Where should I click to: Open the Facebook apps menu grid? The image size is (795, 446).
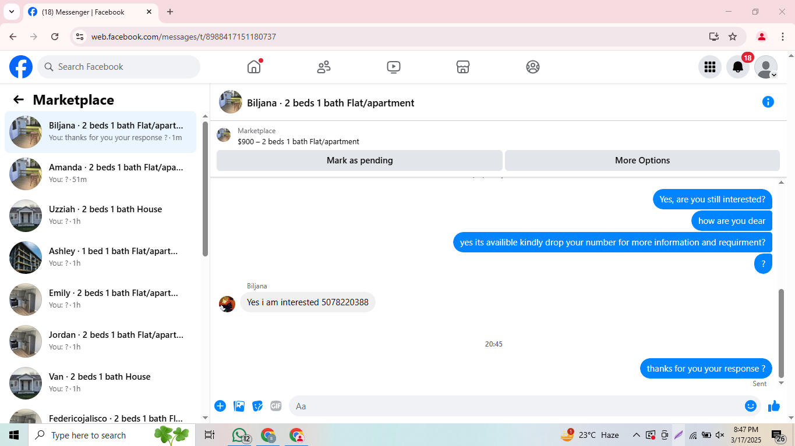710,67
